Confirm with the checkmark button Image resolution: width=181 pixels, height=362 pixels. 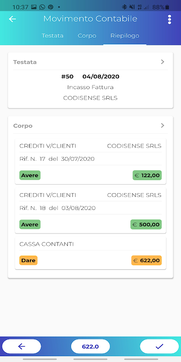click(159, 346)
